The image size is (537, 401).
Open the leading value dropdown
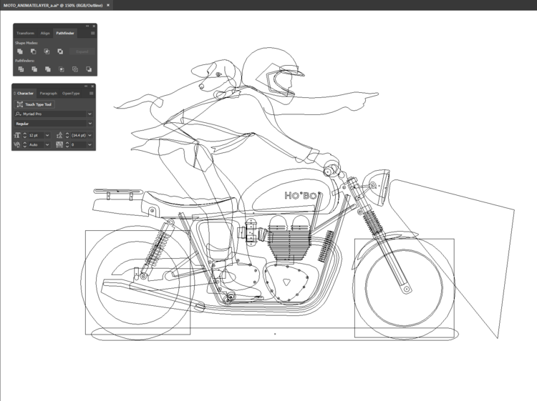(x=89, y=135)
